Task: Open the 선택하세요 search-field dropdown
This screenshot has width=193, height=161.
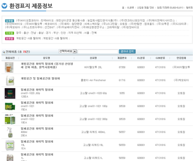Action: 68,51
